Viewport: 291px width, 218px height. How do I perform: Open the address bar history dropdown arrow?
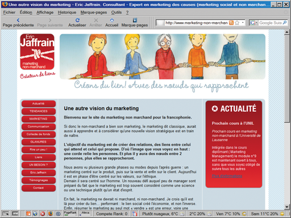click(243, 23)
